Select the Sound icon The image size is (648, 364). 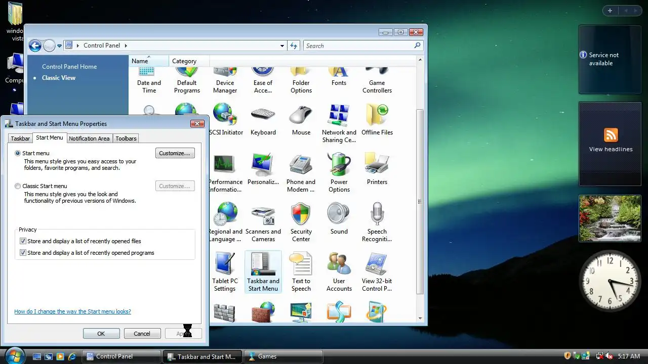(x=339, y=218)
